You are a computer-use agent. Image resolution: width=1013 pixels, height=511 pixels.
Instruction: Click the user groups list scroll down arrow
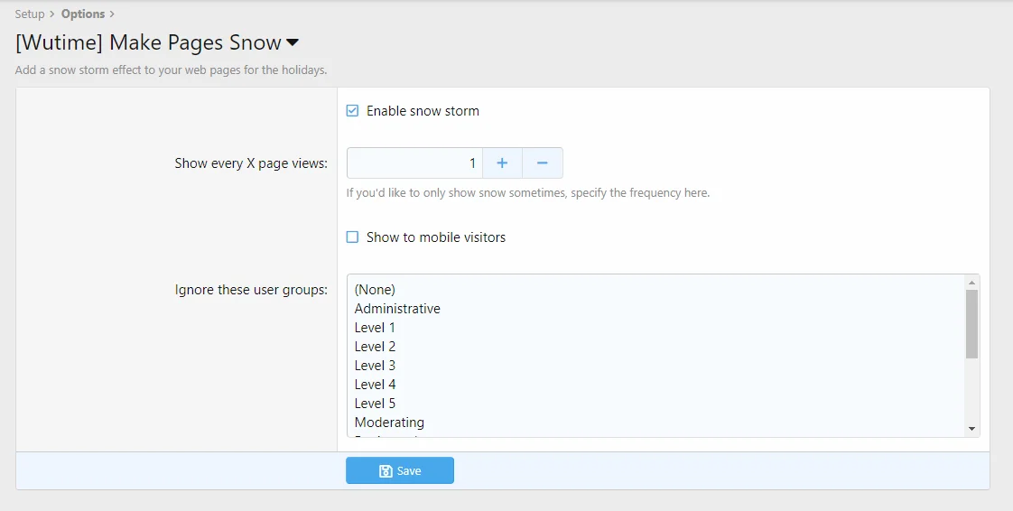click(x=971, y=429)
